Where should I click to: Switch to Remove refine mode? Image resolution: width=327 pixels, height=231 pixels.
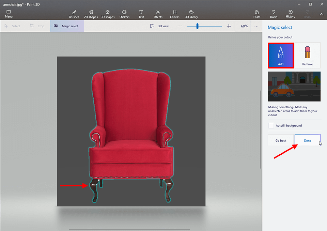(x=308, y=55)
